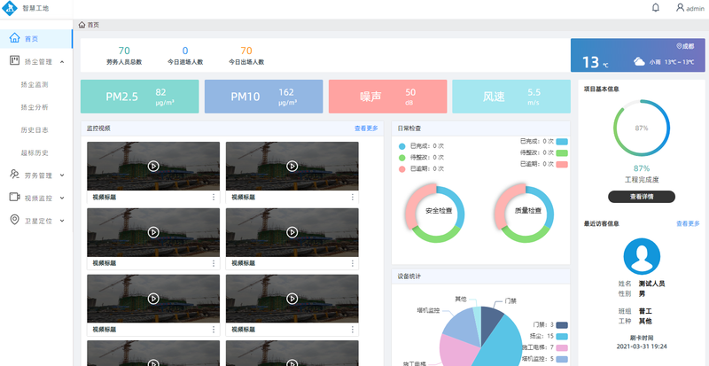Image resolution: width=709 pixels, height=366 pixels.
Task: Play second video in top row
Action: 292,166
